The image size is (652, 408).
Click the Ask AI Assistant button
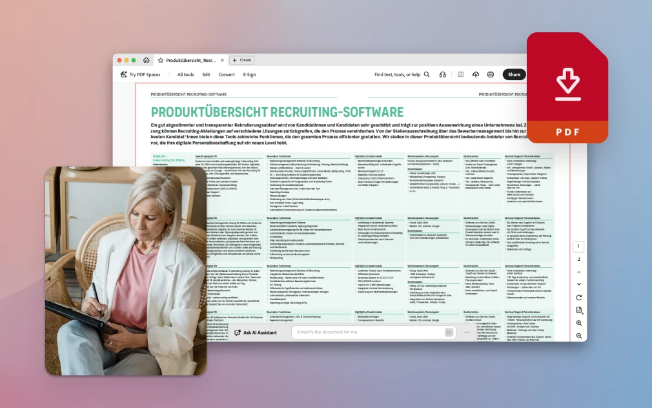[x=256, y=332]
